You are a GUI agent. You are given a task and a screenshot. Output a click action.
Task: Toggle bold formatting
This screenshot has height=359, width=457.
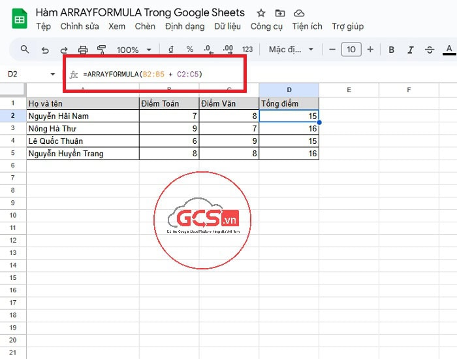[x=392, y=50]
